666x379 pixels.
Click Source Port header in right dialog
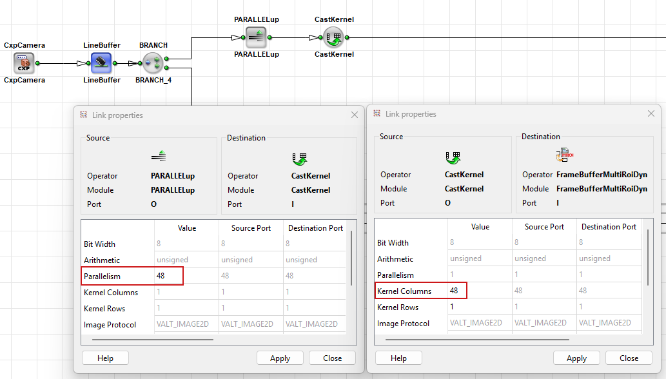(544, 227)
